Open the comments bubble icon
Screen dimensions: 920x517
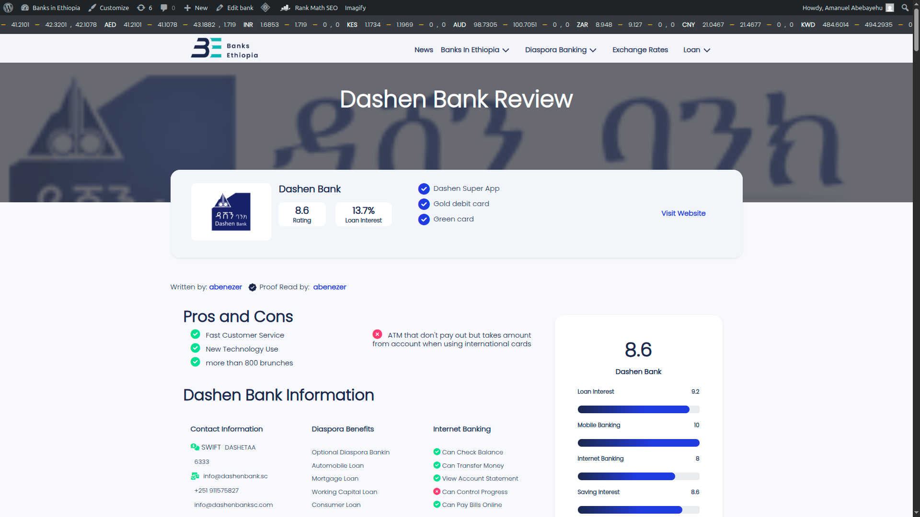click(164, 8)
